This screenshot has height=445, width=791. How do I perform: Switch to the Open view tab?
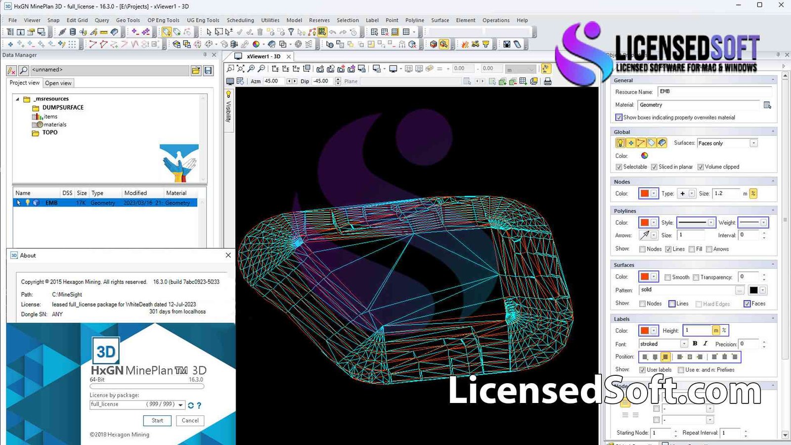[x=58, y=83]
